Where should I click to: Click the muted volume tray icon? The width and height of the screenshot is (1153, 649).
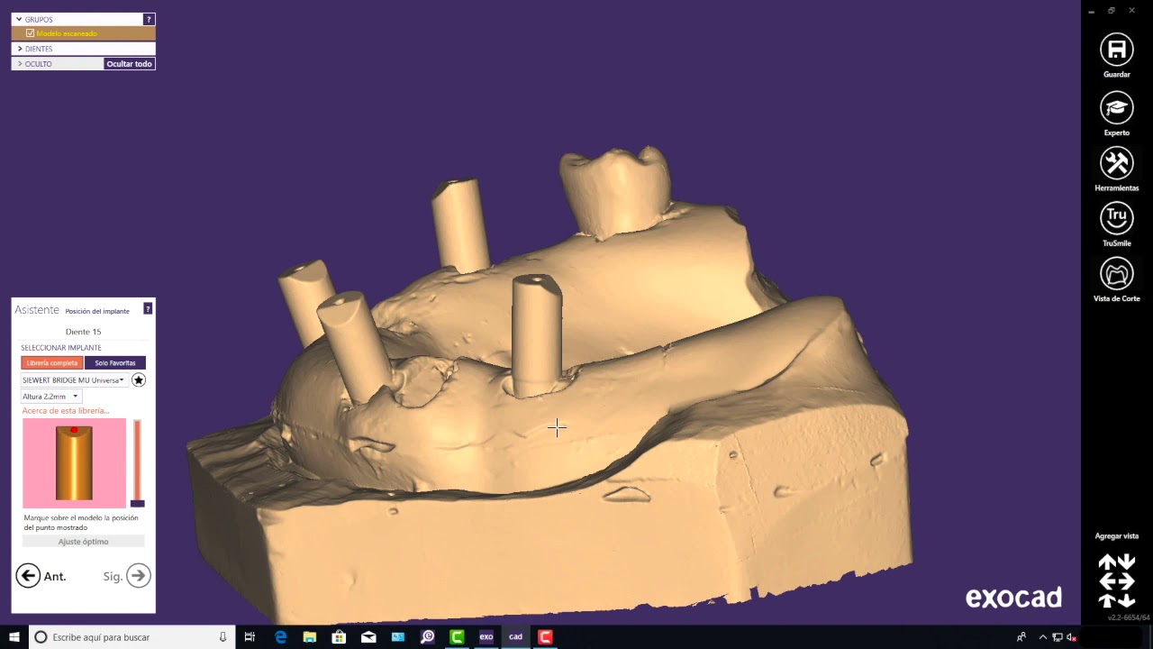1071,637
